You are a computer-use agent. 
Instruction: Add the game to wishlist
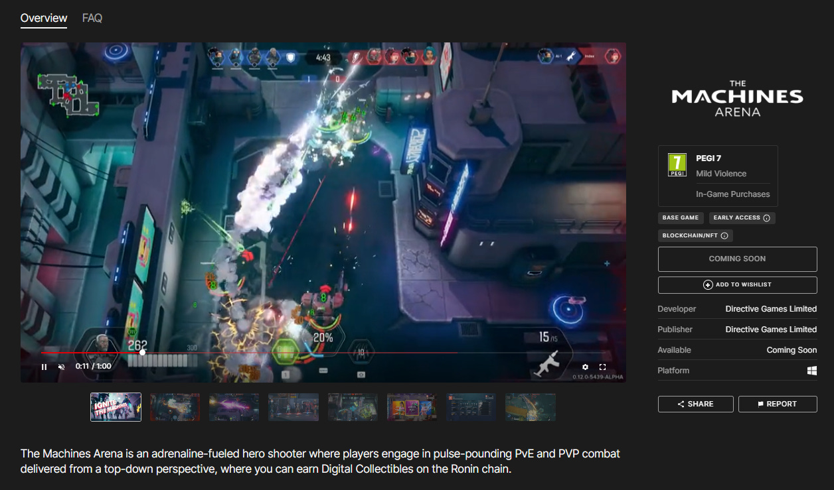(737, 284)
